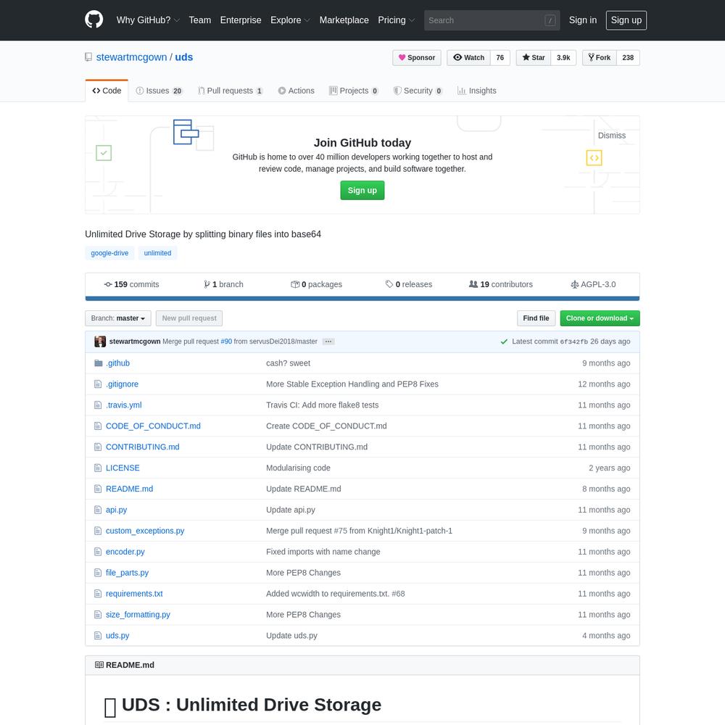This screenshot has height=725, width=725.
Task: Open the Clone or download dropdown
Action: pyautogui.click(x=600, y=318)
